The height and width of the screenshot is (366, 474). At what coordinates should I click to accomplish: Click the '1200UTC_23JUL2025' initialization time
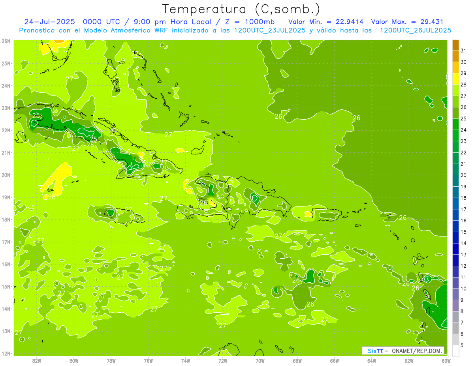pyautogui.click(x=270, y=30)
